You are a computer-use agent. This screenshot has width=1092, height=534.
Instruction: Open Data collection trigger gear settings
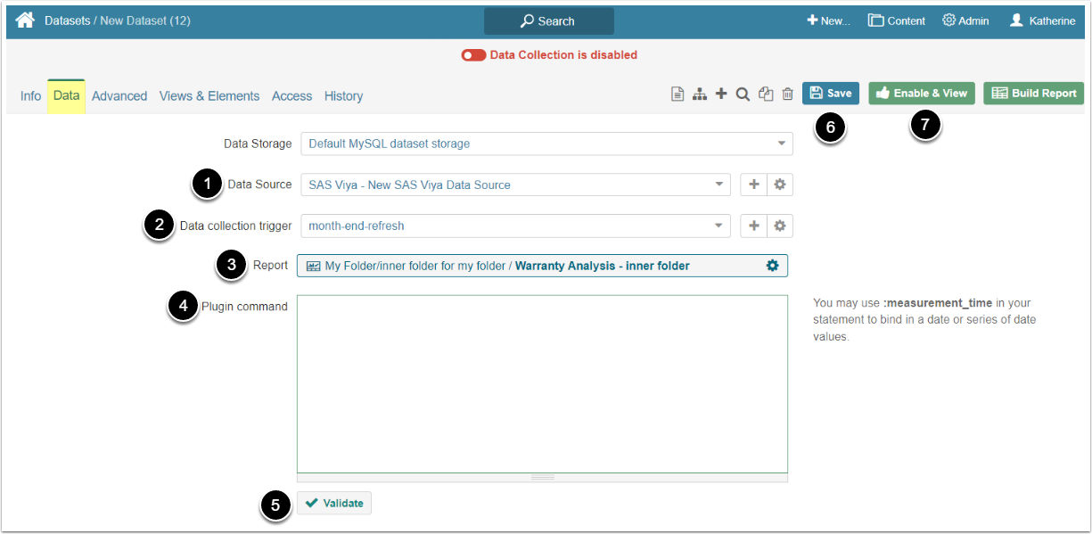[x=780, y=226]
